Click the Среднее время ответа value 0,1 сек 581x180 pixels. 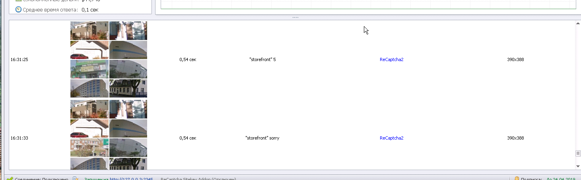pyautogui.click(x=90, y=10)
